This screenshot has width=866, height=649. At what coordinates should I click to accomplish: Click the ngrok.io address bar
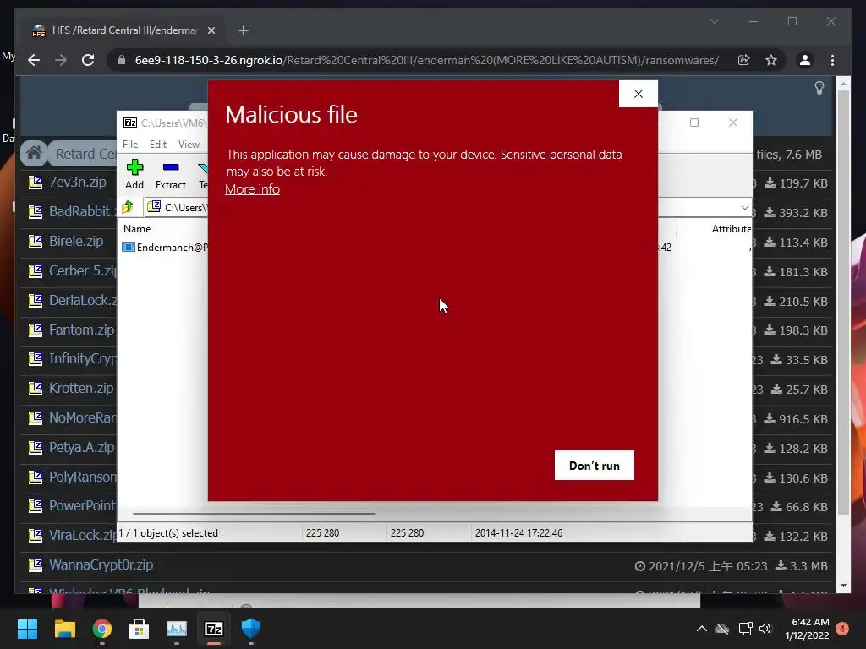click(426, 60)
